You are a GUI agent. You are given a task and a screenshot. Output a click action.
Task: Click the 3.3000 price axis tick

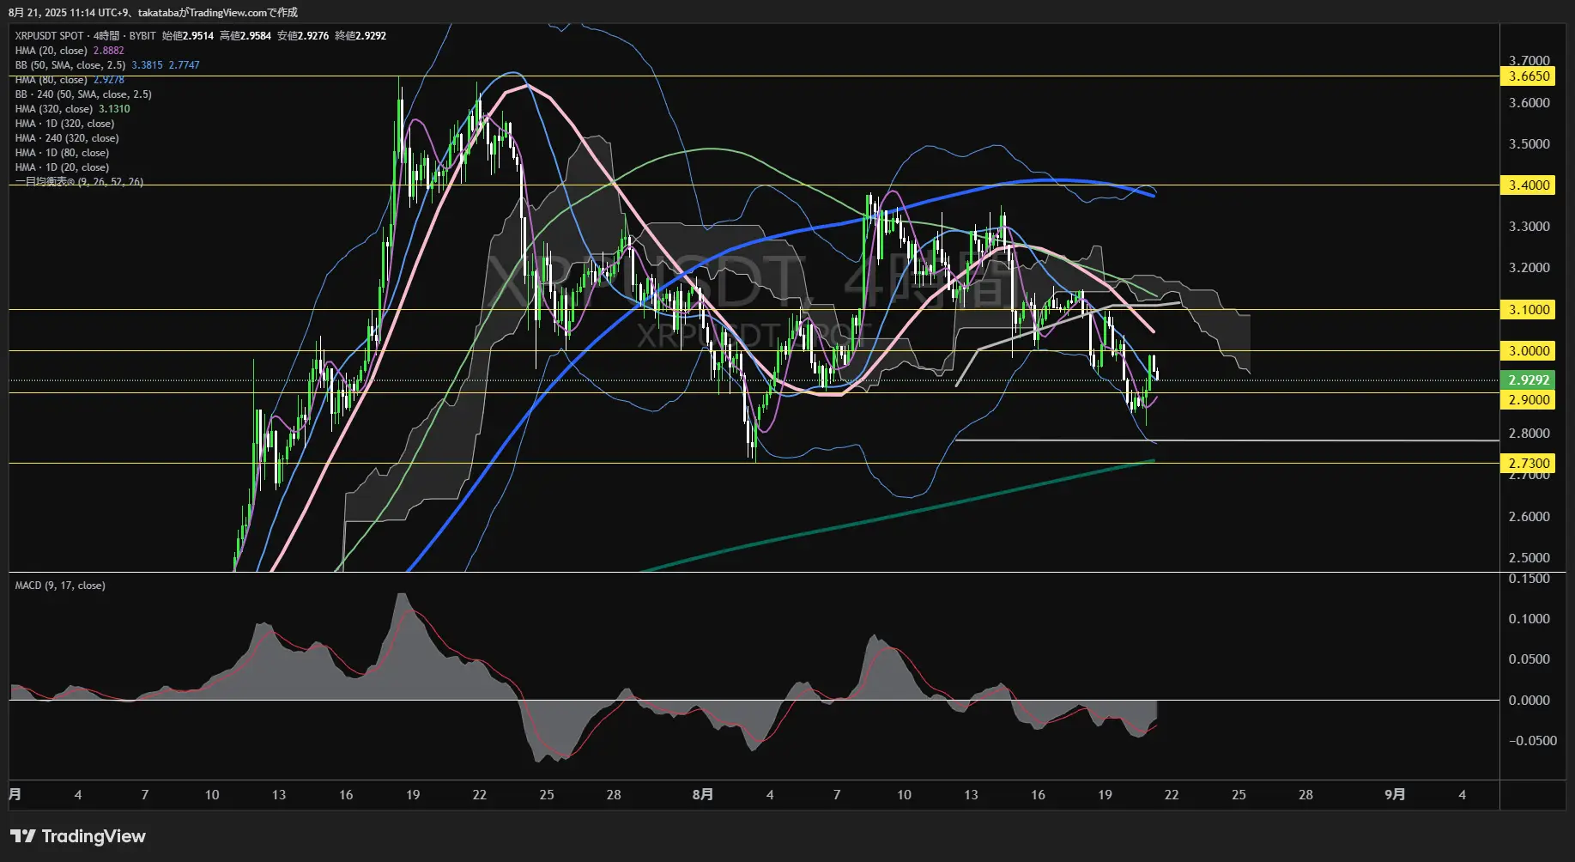pos(1529,227)
